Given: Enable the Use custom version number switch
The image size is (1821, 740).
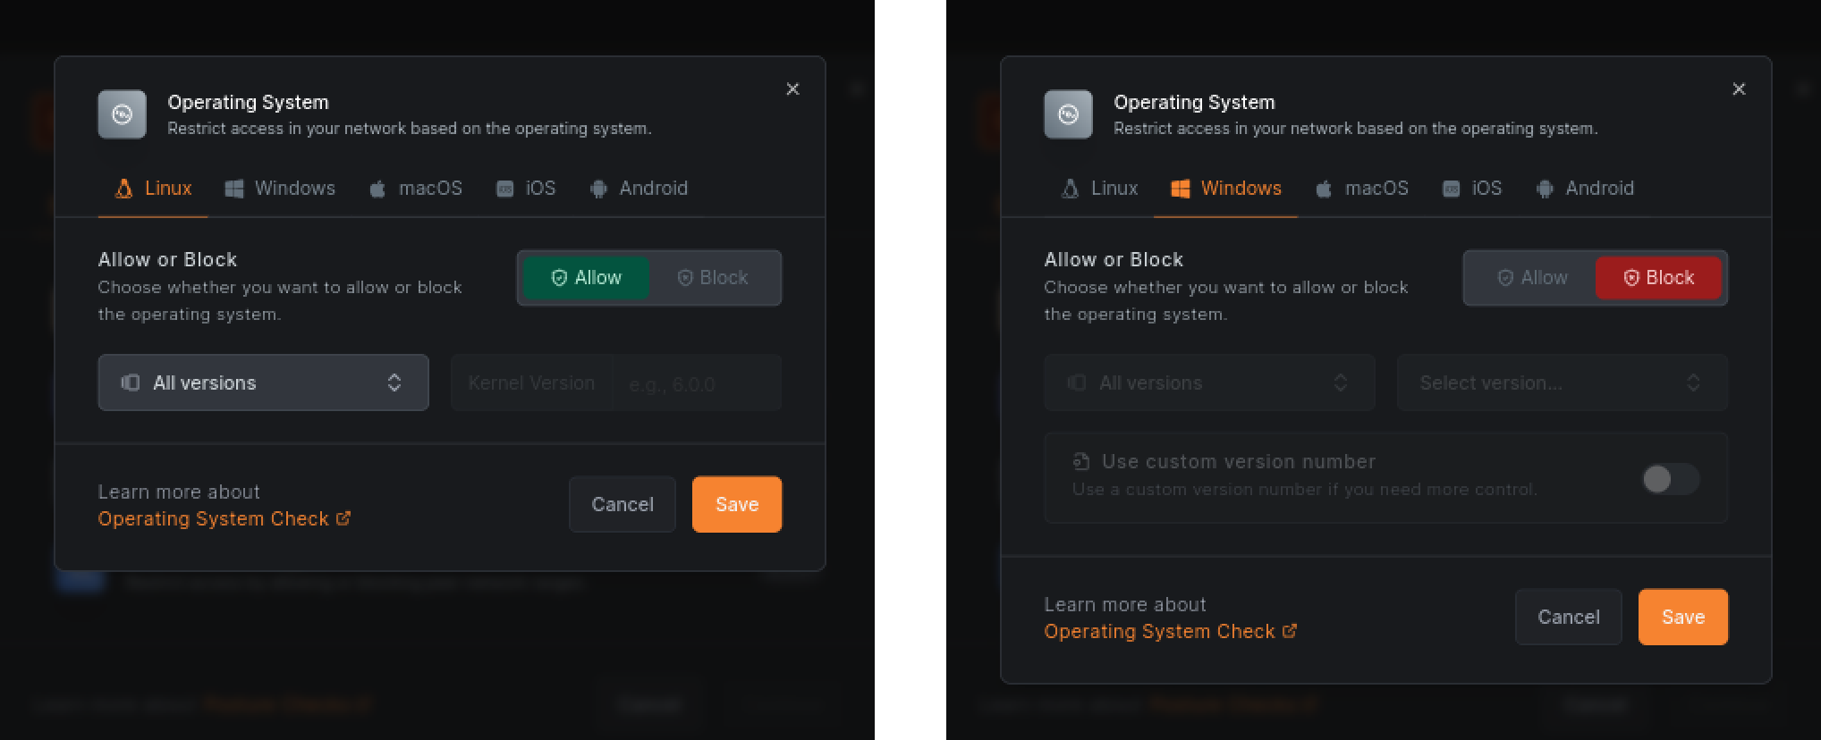Looking at the screenshot, I should pyautogui.click(x=1669, y=479).
